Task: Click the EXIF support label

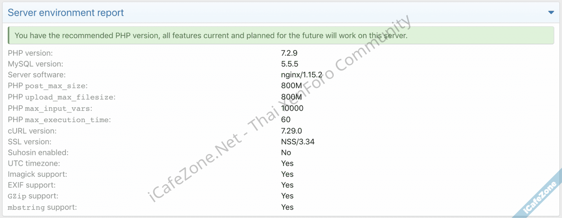Action: [32, 185]
